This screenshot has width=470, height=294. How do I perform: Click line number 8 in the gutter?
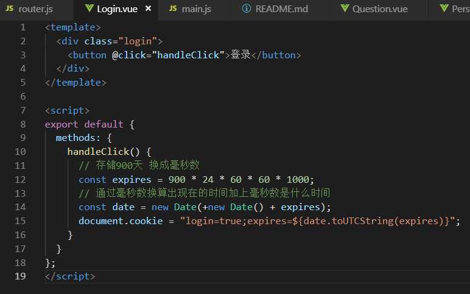tap(23, 125)
